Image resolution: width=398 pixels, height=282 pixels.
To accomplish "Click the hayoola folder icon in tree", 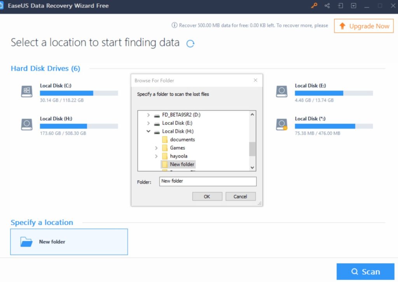I will point(165,156).
